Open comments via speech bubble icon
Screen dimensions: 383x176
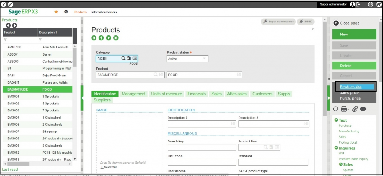coord(363,109)
